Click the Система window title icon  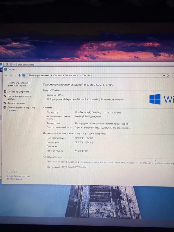[6, 69]
